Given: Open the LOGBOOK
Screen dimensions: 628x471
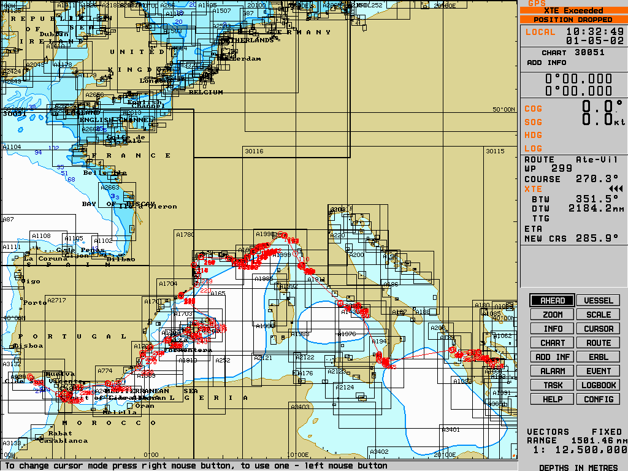Looking at the screenshot, I should (x=598, y=385).
